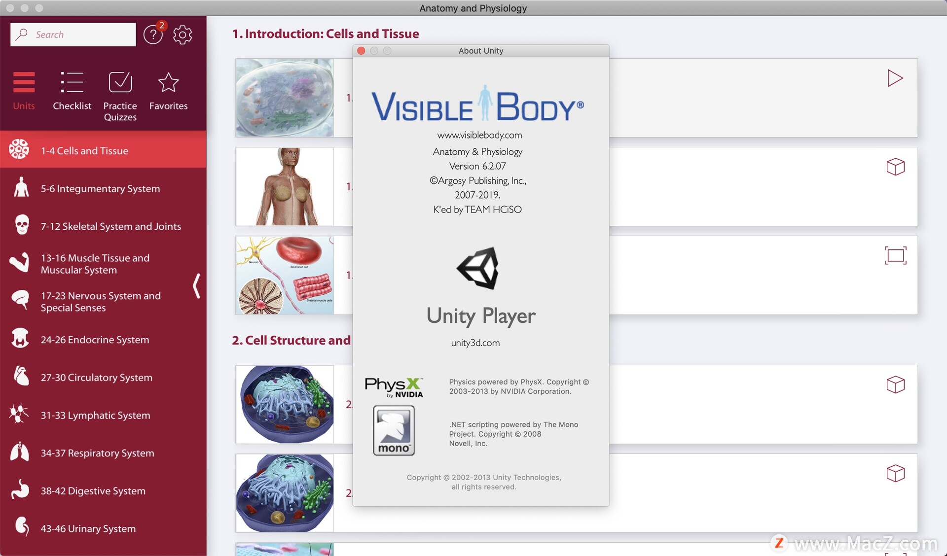Open the Practice Quizzes tab
The height and width of the screenshot is (556, 947).
pos(120,96)
